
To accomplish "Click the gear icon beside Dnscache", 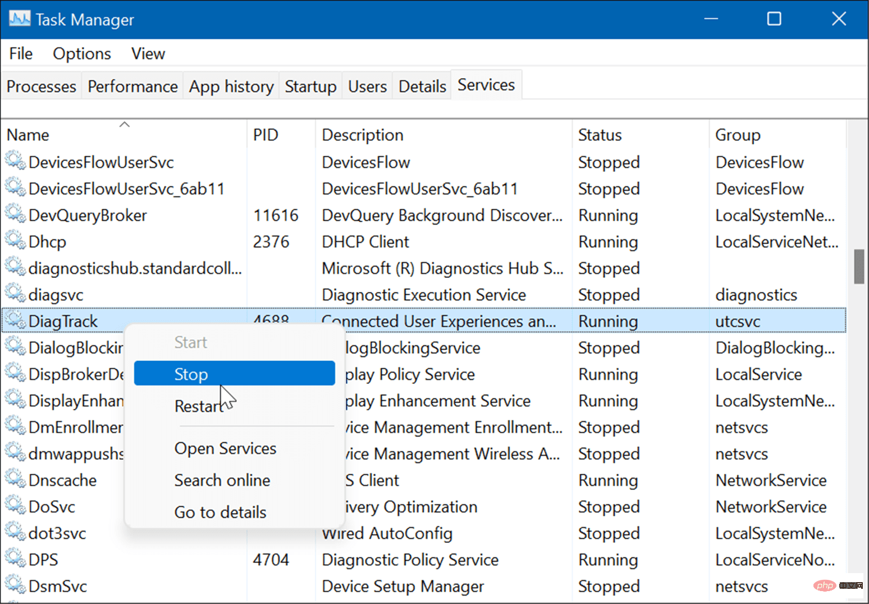I will [16, 479].
